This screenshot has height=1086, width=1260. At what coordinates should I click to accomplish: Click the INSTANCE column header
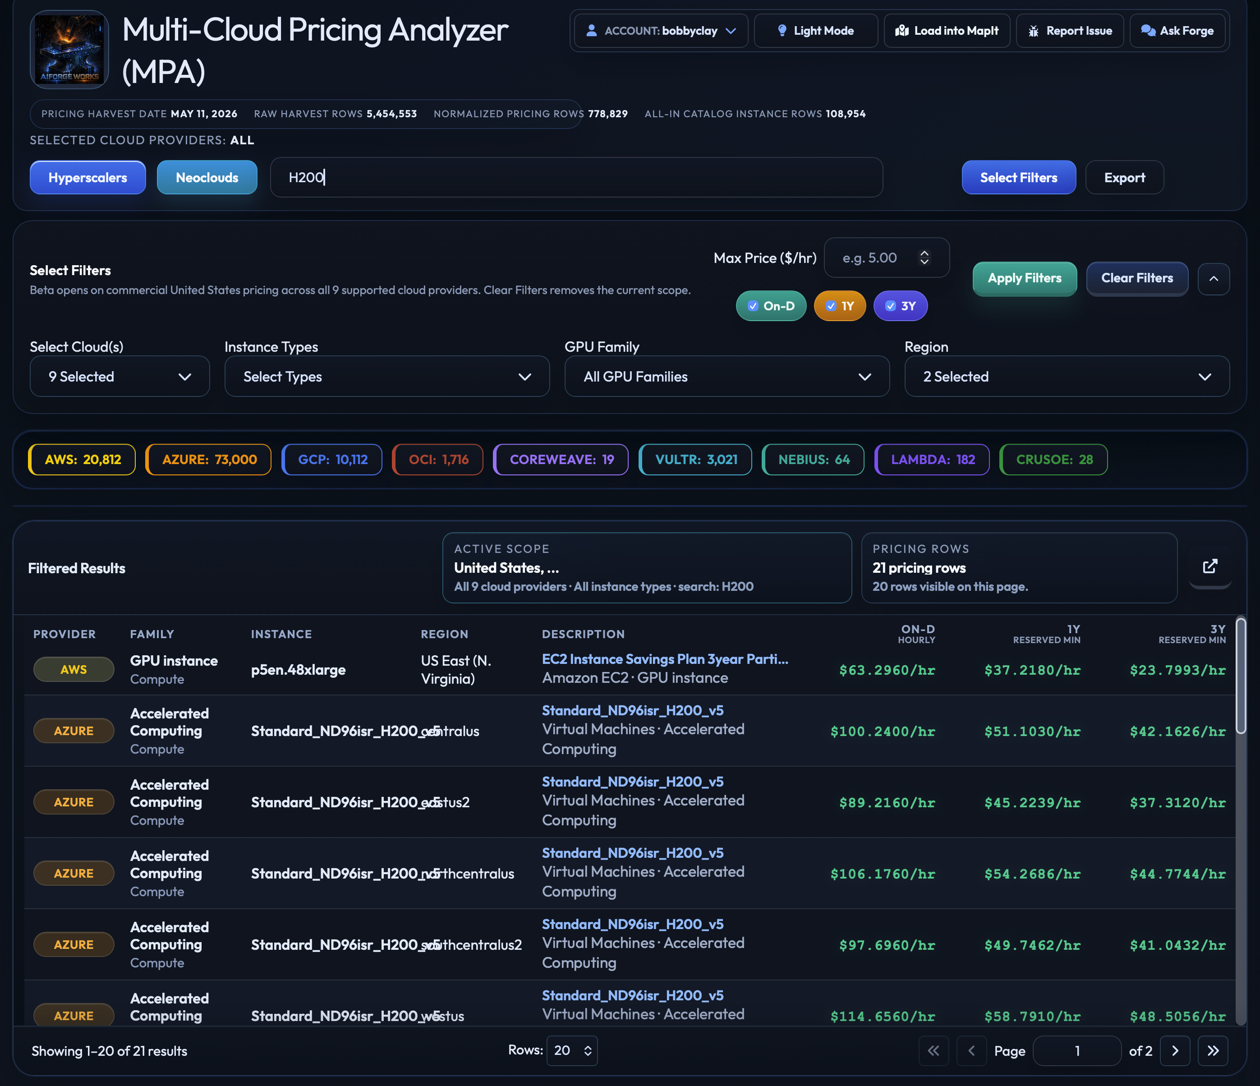tap(281, 634)
